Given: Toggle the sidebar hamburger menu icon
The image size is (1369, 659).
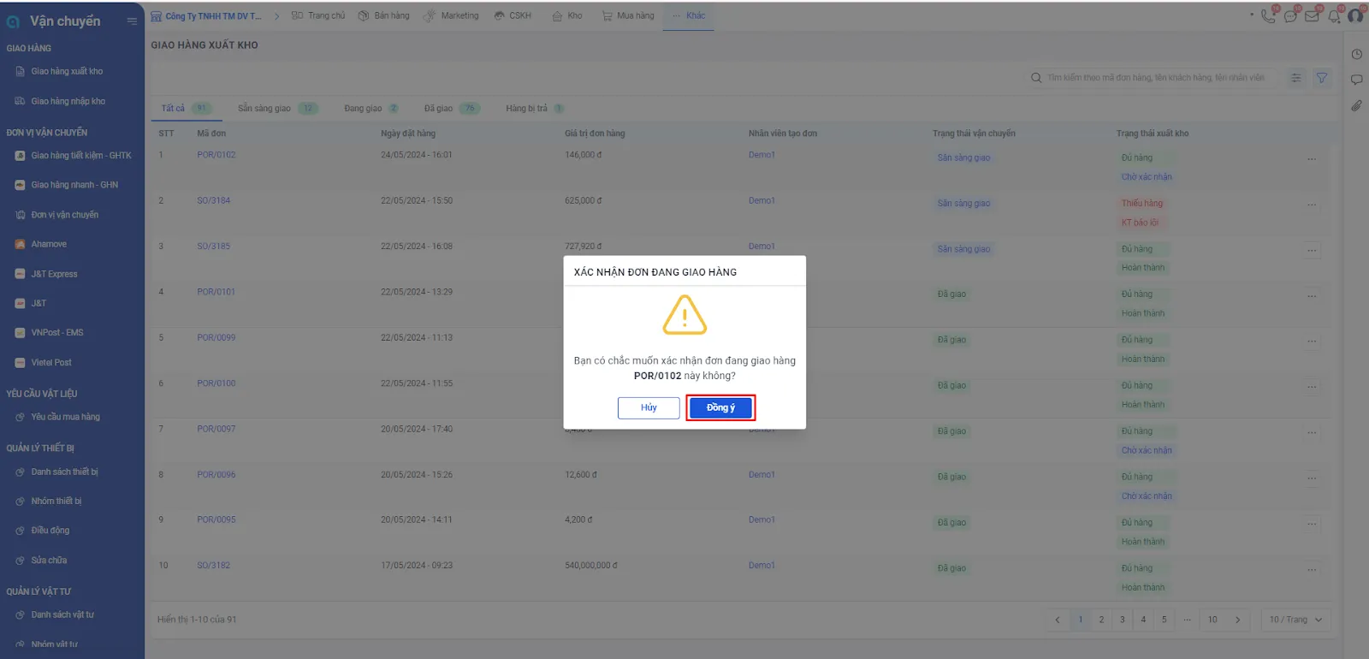Looking at the screenshot, I should (132, 21).
